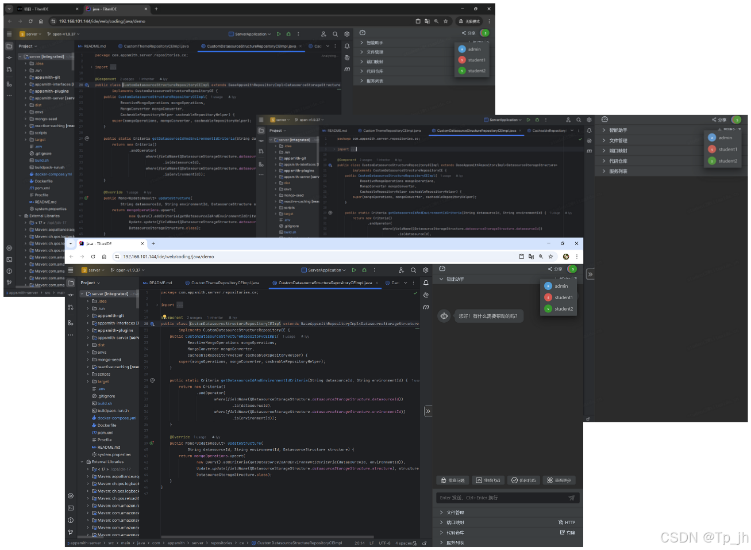Open the AI assistant spiral icon in front window
This screenshot has height=550, width=751.
pyautogui.click(x=426, y=295)
